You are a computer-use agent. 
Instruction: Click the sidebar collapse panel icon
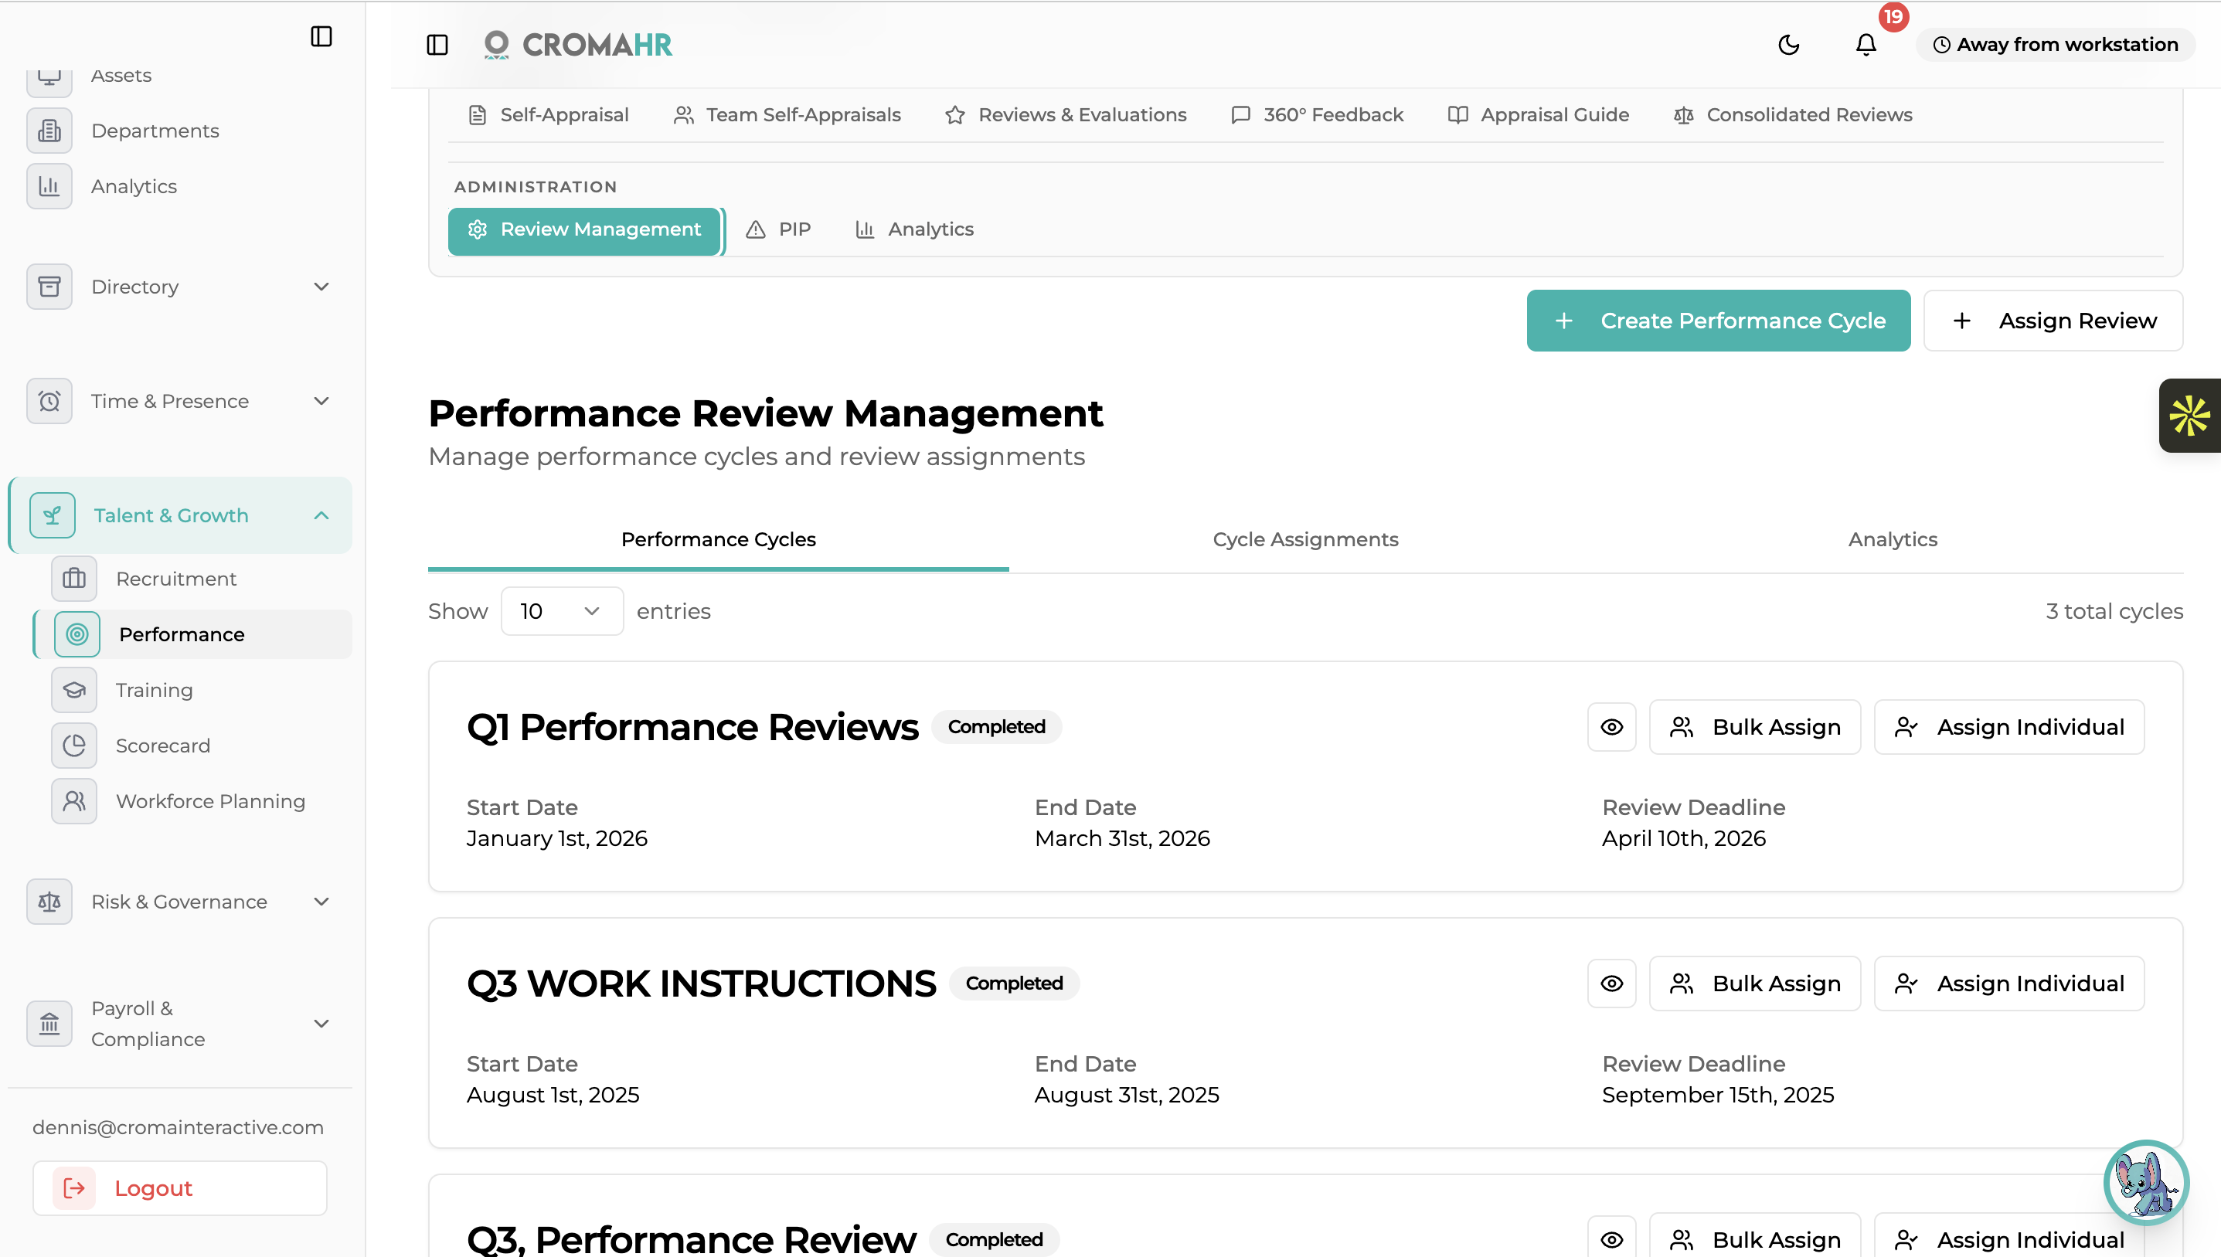click(321, 36)
